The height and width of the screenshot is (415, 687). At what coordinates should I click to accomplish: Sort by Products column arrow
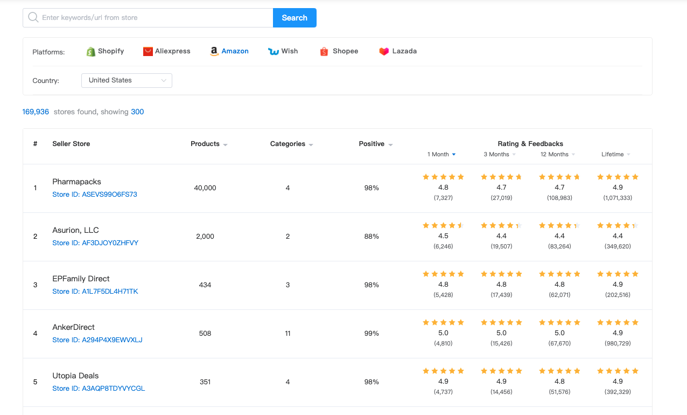coord(225,144)
